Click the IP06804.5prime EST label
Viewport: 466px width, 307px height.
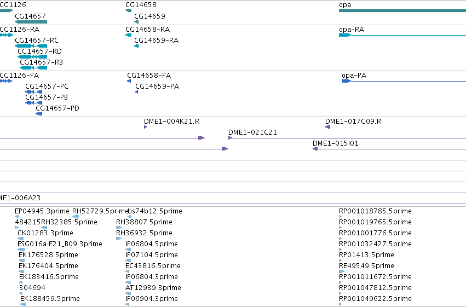[x=152, y=244]
